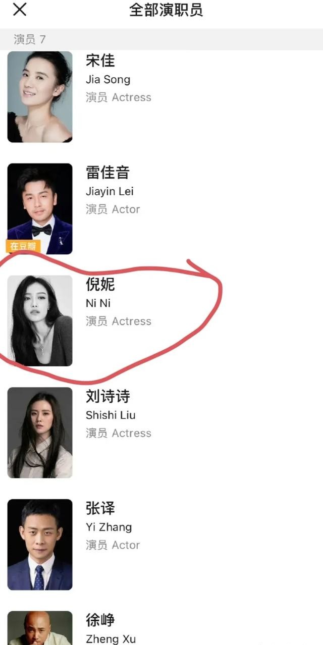Tap the 演员 Actress label under Jia Song

coord(119,97)
